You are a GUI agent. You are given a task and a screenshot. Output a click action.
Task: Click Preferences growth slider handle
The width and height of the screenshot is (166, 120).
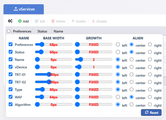77,44
